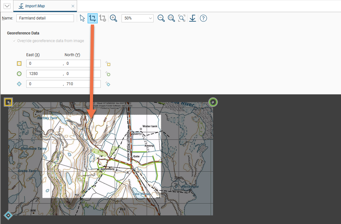Select the yellow square marker toggle
The image size is (341, 224).
[x=19, y=63]
